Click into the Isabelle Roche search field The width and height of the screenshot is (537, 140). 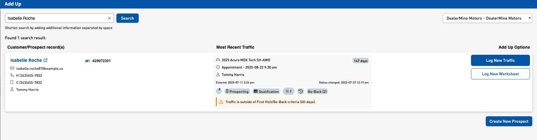pos(56,18)
